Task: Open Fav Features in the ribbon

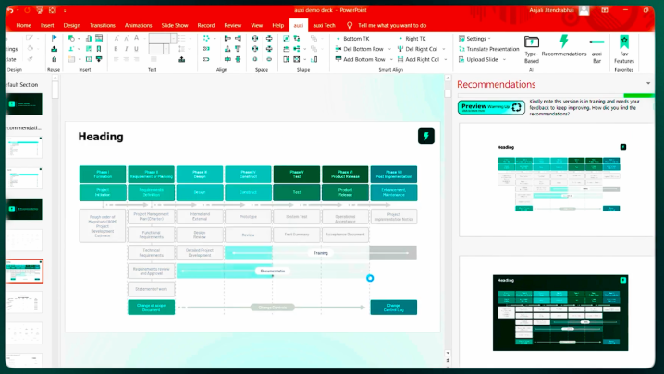Action: click(624, 43)
